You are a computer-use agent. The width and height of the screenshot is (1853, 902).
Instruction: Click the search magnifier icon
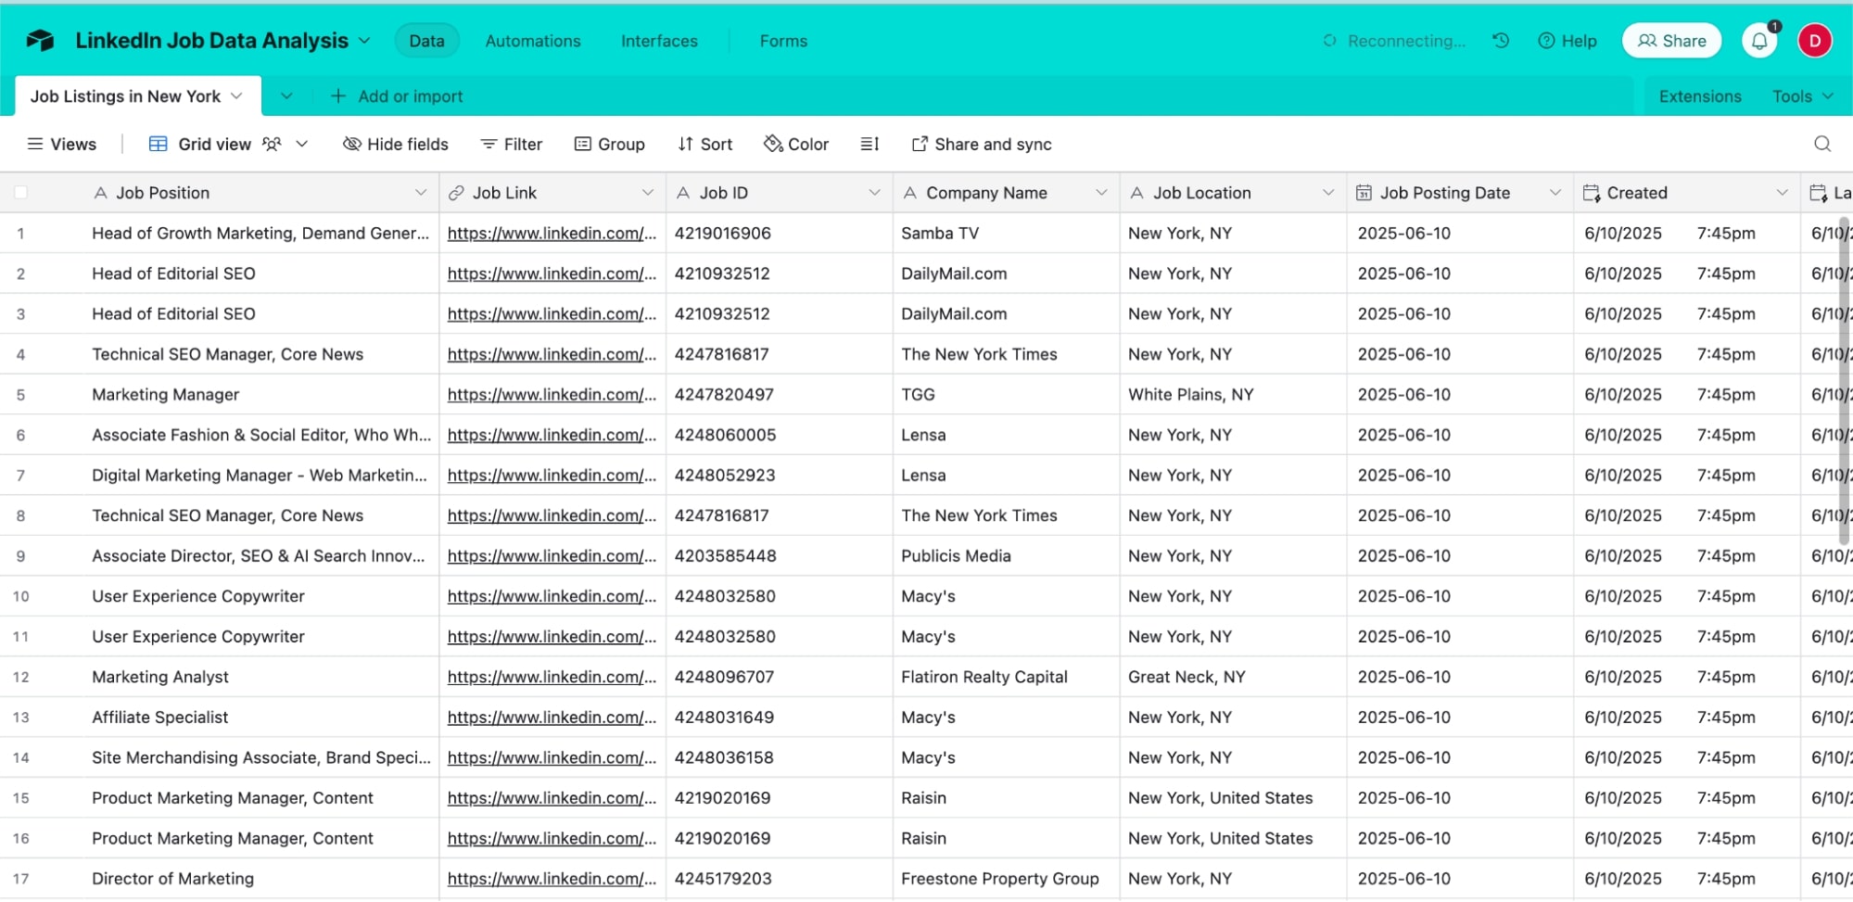point(1822,144)
